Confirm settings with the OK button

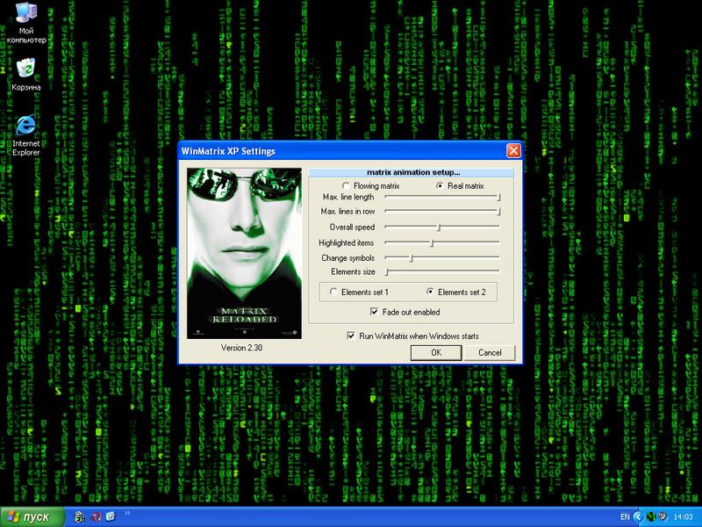pos(436,353)
